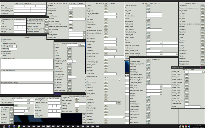This screenshot has width=205, height=128.
Task: Click the Trade_capacity input field
Action: tap(154, 30)
